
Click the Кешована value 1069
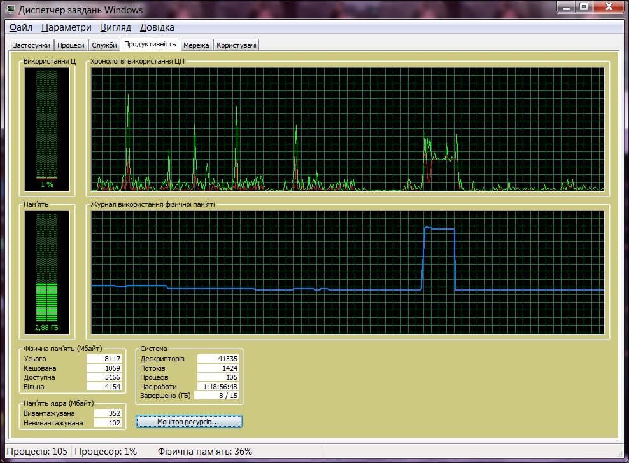tap(104, 368)
